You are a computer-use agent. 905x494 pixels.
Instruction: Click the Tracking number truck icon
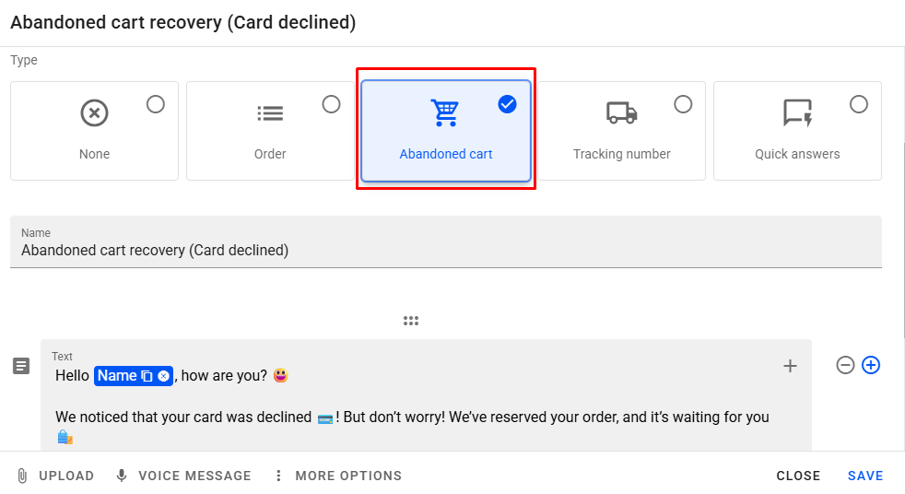tap(621, 112)
